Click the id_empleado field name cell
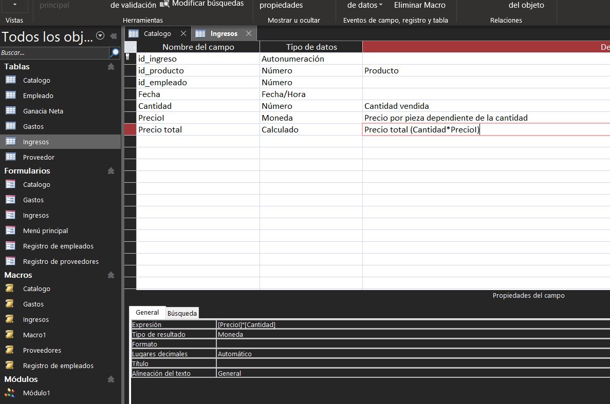 point(198,82)
